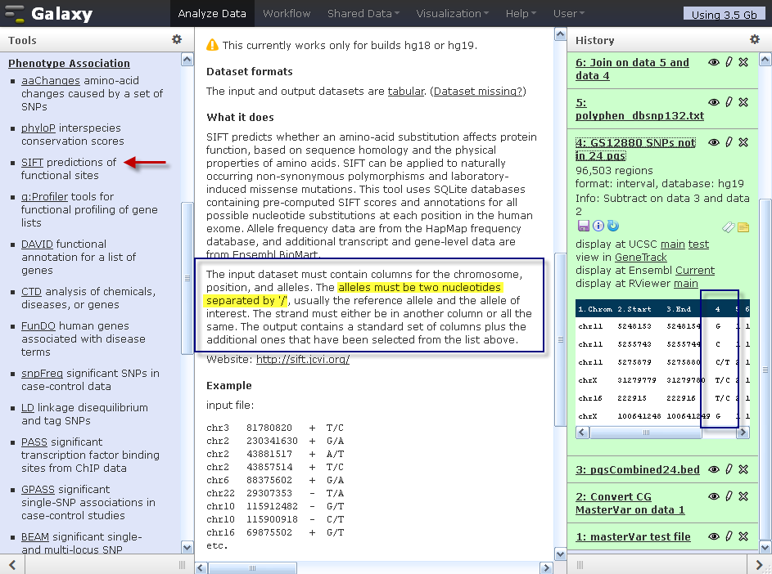
Task: Open the Tools panel gear options
Action: click(x=177, y=39)
